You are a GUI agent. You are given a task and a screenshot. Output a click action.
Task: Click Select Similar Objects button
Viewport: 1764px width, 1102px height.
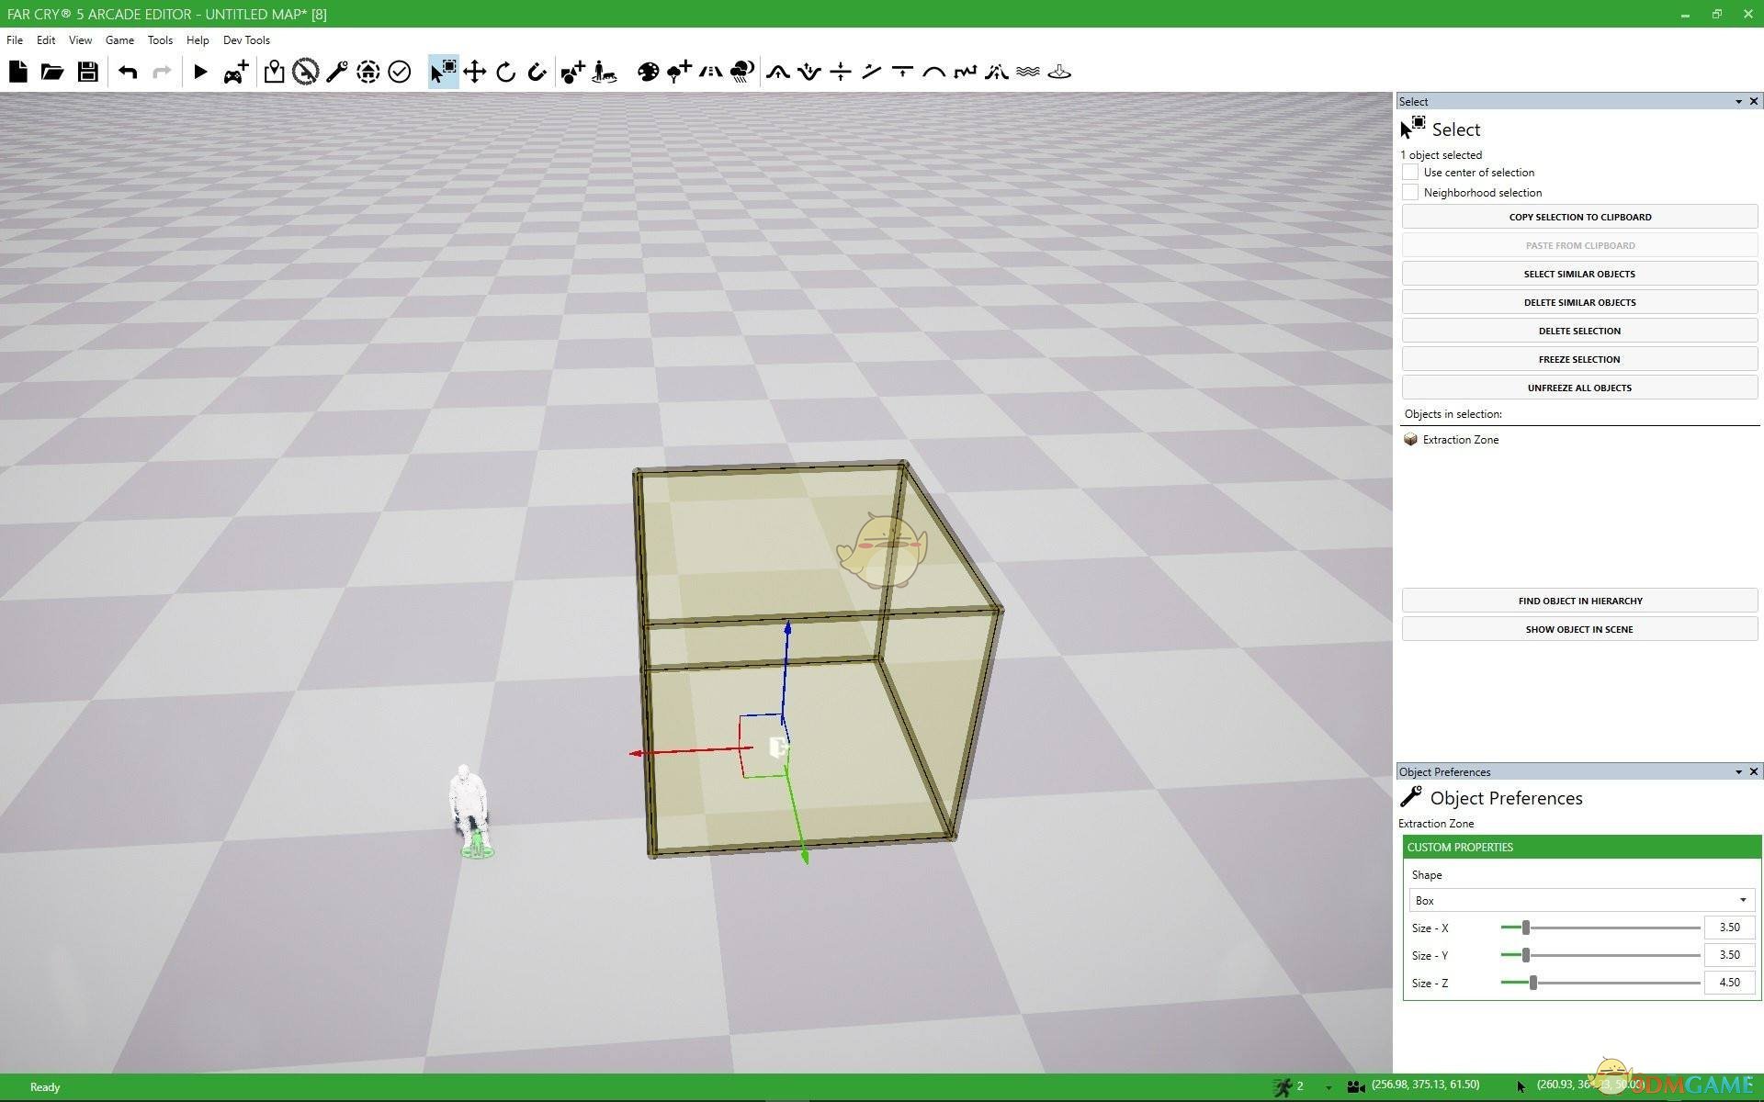point(1580,274)
